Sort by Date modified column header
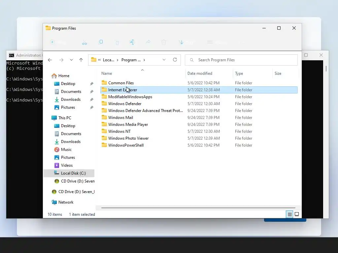Screen dimensions: 338x253 [x=209, y=73]
